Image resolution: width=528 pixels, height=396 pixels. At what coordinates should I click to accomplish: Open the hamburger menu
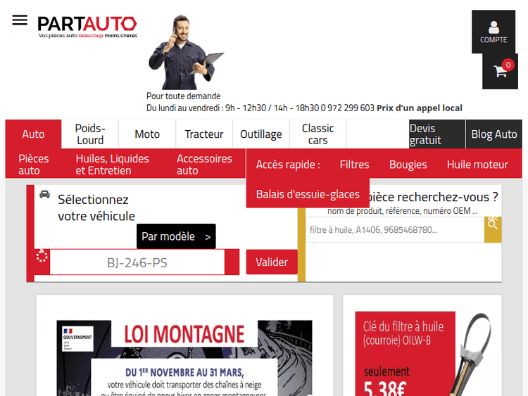click(20, 20)
